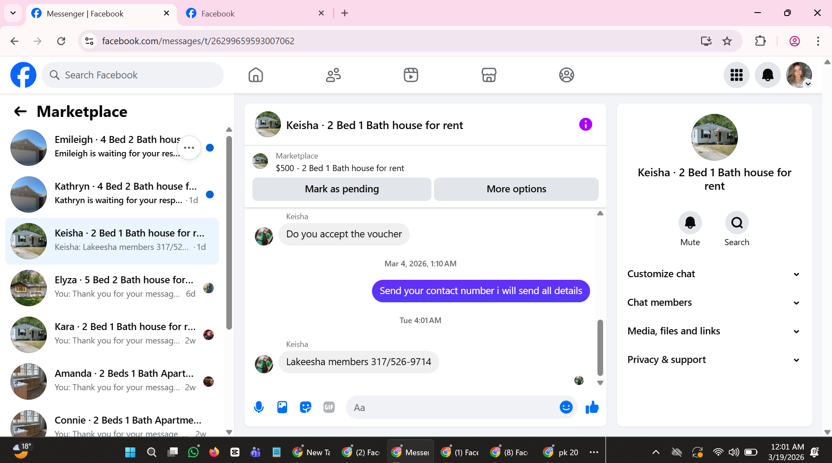The image size is (832, 463).
Task: Expand the Customize chat section
Action: [x=713, y=274]
